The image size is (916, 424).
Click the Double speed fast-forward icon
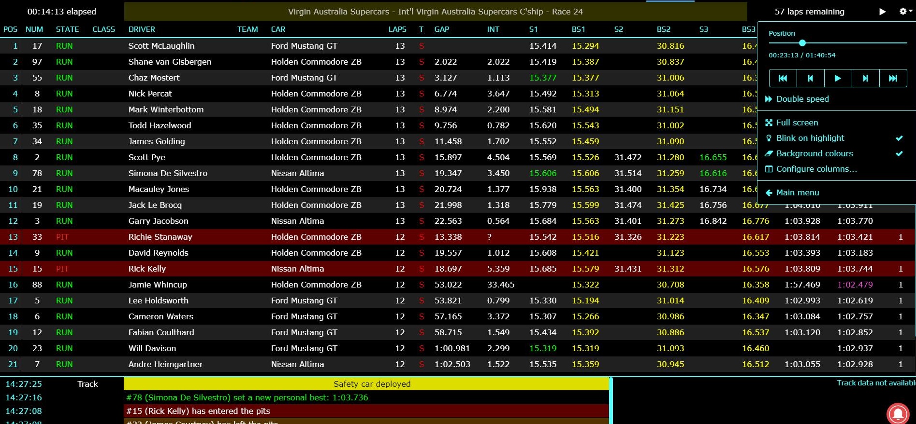(x=769, y=99)
